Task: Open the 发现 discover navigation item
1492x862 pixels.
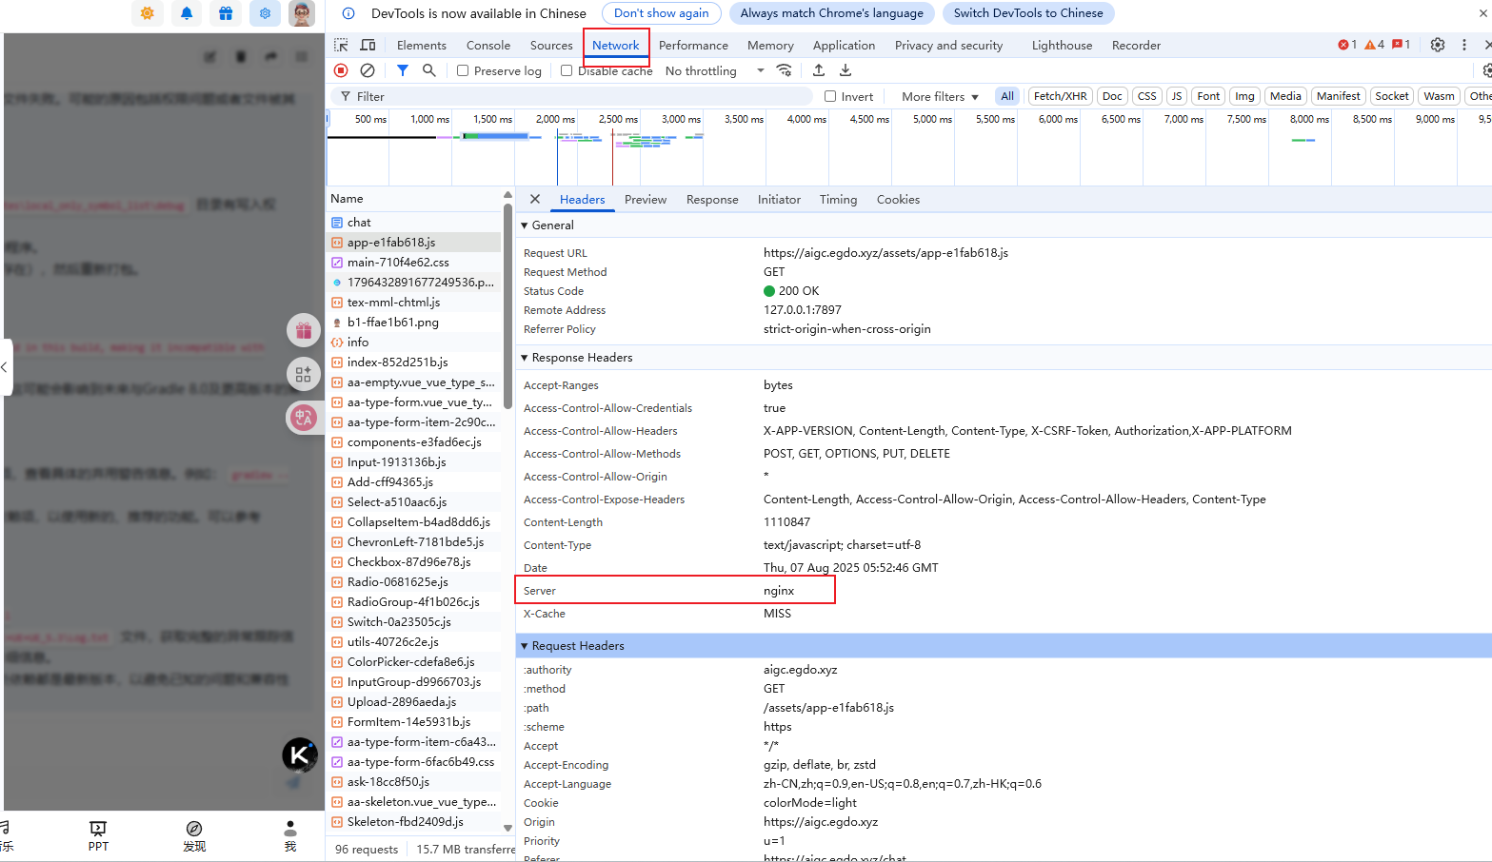Action: pyautogui.click(x=194, y=836)
